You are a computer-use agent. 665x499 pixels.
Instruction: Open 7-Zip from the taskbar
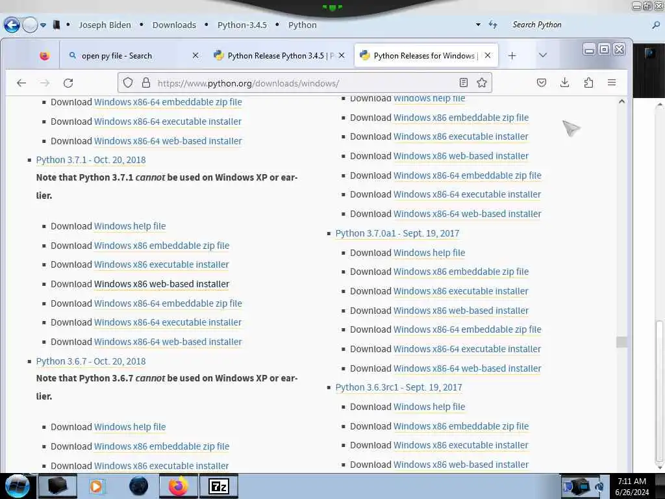pyautogui.click(x=219, y=486)
